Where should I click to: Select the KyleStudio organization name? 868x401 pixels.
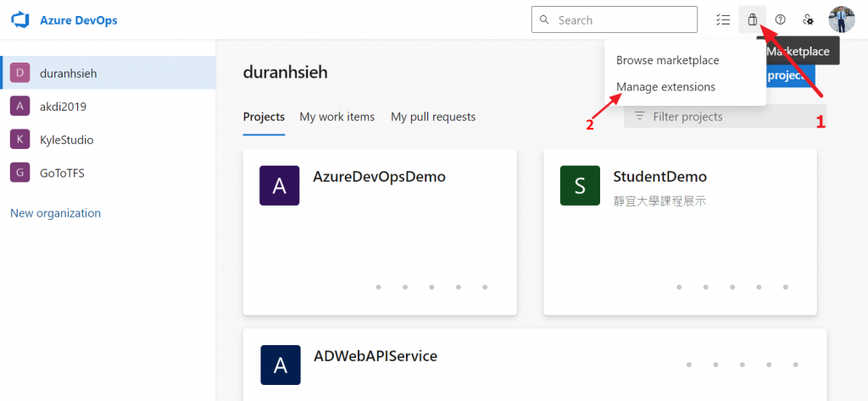66,140
